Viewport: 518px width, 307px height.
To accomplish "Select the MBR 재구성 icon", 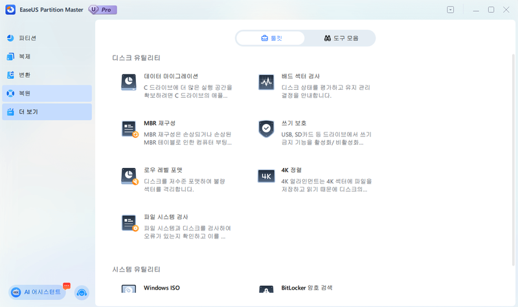I will [x=129, y=129].
